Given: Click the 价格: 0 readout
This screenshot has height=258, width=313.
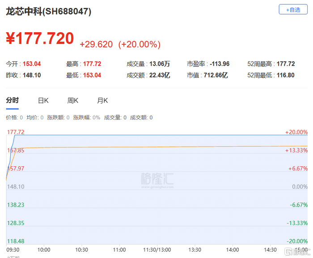Looking at the screenshot, I should coord(14,118).
